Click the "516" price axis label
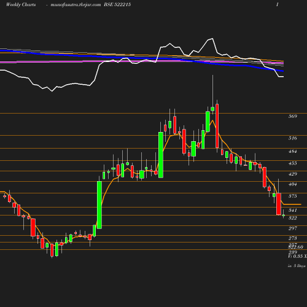 pos(293,138)
